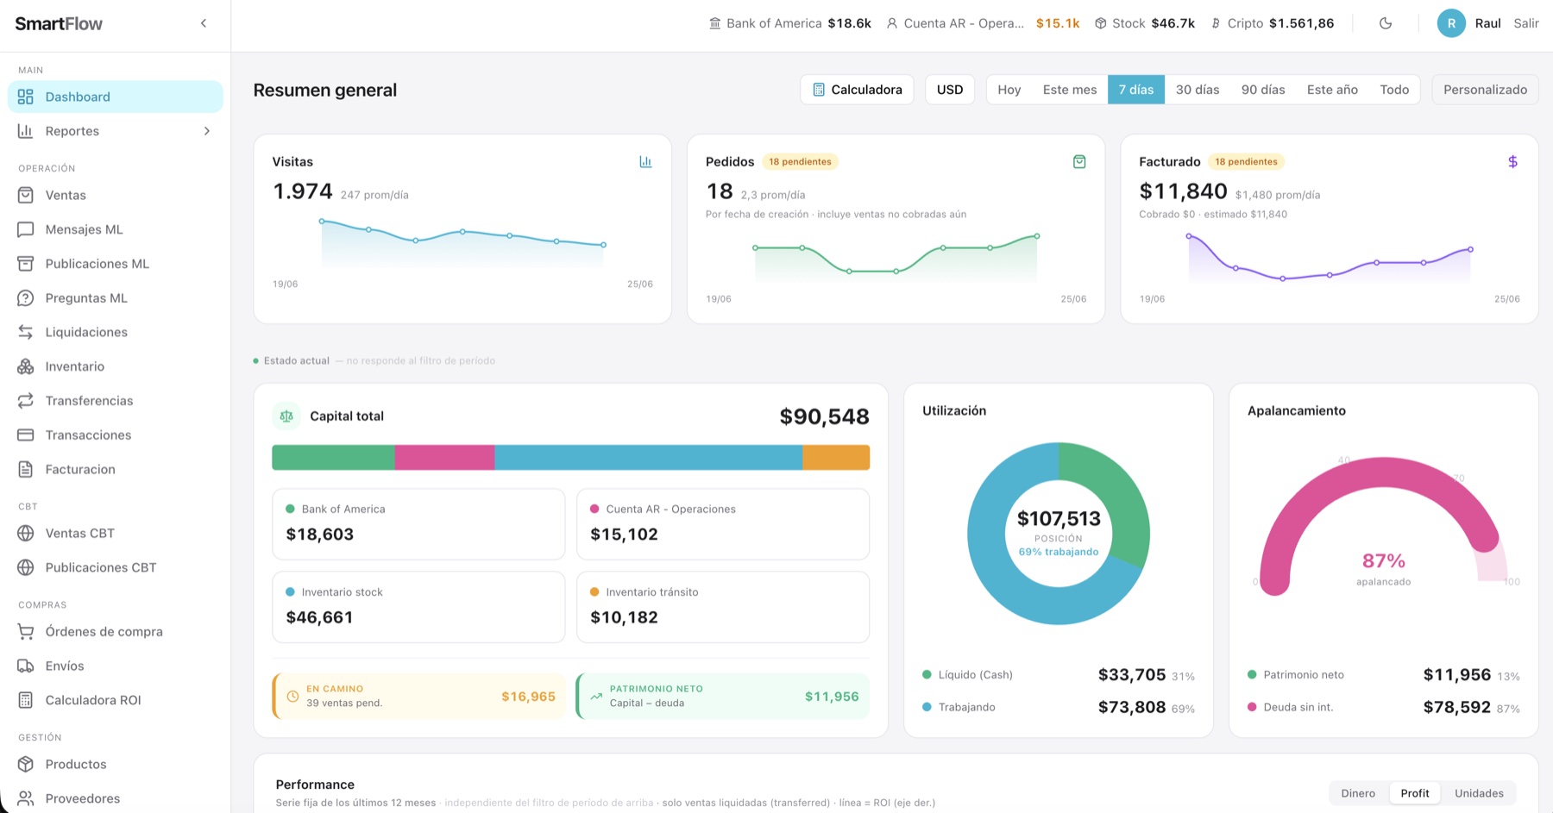The height and width of the screenshot is (813, 1553).
Task: Click the Stock $46.7k header item
Action: (x=1144, y=23)
